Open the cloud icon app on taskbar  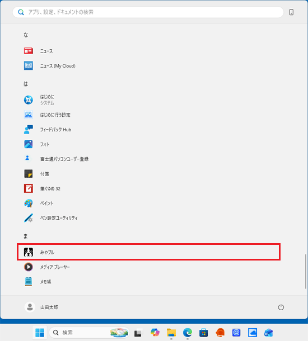click(253, 332)
